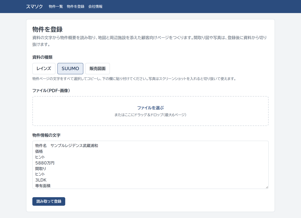Image resolution: width=301 pixels, height=218 pixels.
Task: Click the サンプルレジデンス武蔵浦和 property name line
Action: (x=74, y=146)
